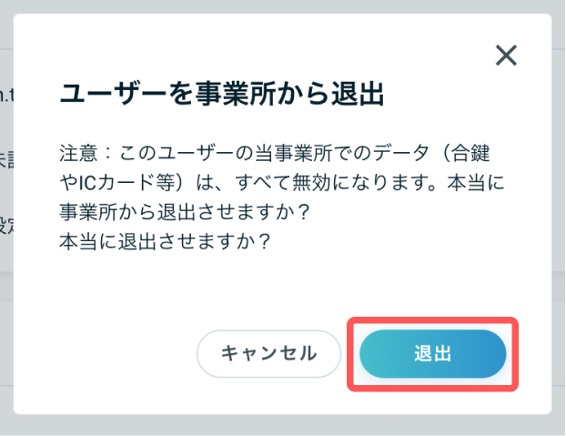Choose the white outlined キャンセル pill
This screenshot has width=566, height=436.
(x=269, y=354)
